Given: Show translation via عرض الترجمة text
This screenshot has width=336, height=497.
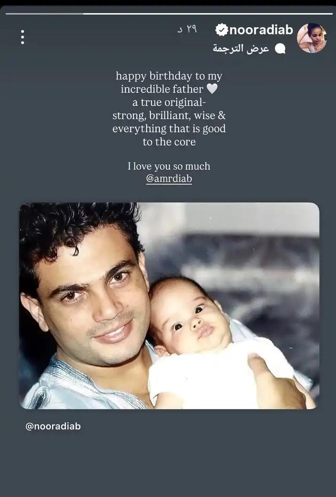Looking at the screenshot, I should pyautogui.click(x=241, y=48).
